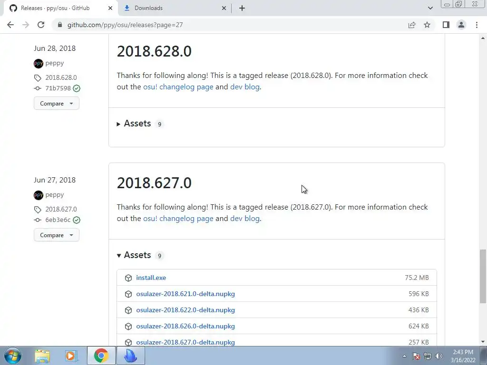487x365 pixels.
Task: Click peppy avatar beside Jun 27 release
Action: (39, 195)
